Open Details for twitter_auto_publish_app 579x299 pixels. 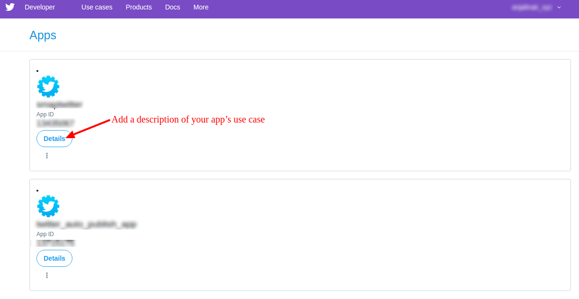click(54, 258)
